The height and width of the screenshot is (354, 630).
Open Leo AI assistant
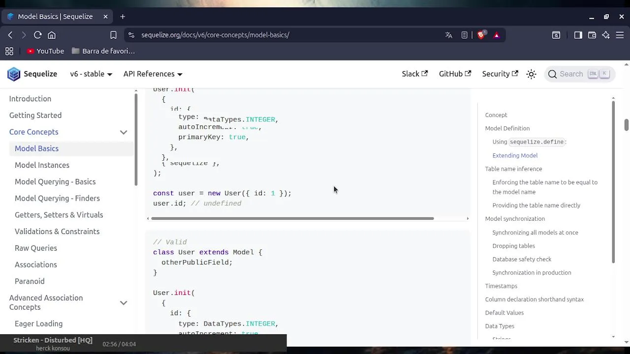pos(606,35)
